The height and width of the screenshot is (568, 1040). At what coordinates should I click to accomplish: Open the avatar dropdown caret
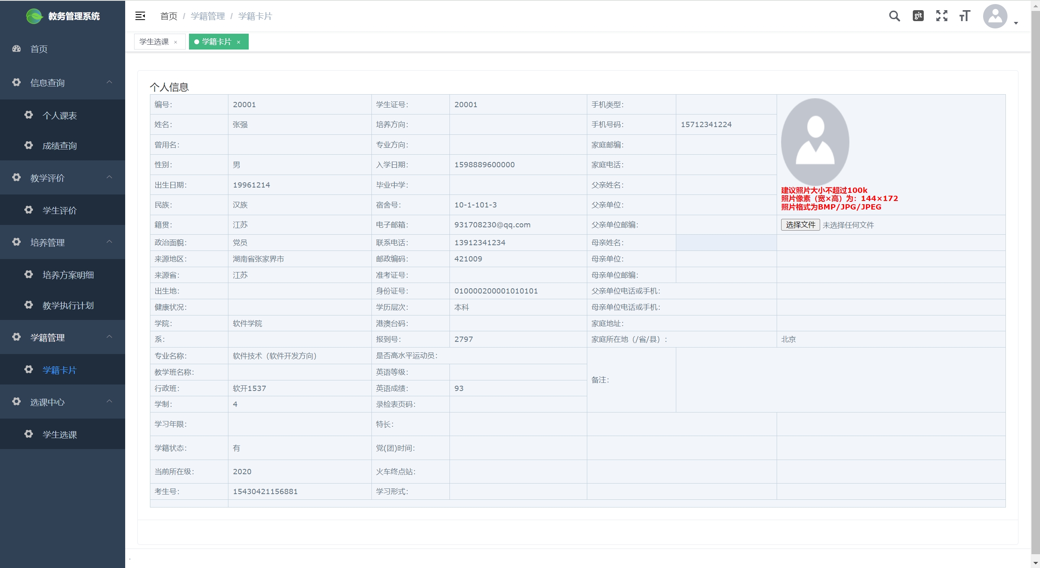[x=1016, y=23]
